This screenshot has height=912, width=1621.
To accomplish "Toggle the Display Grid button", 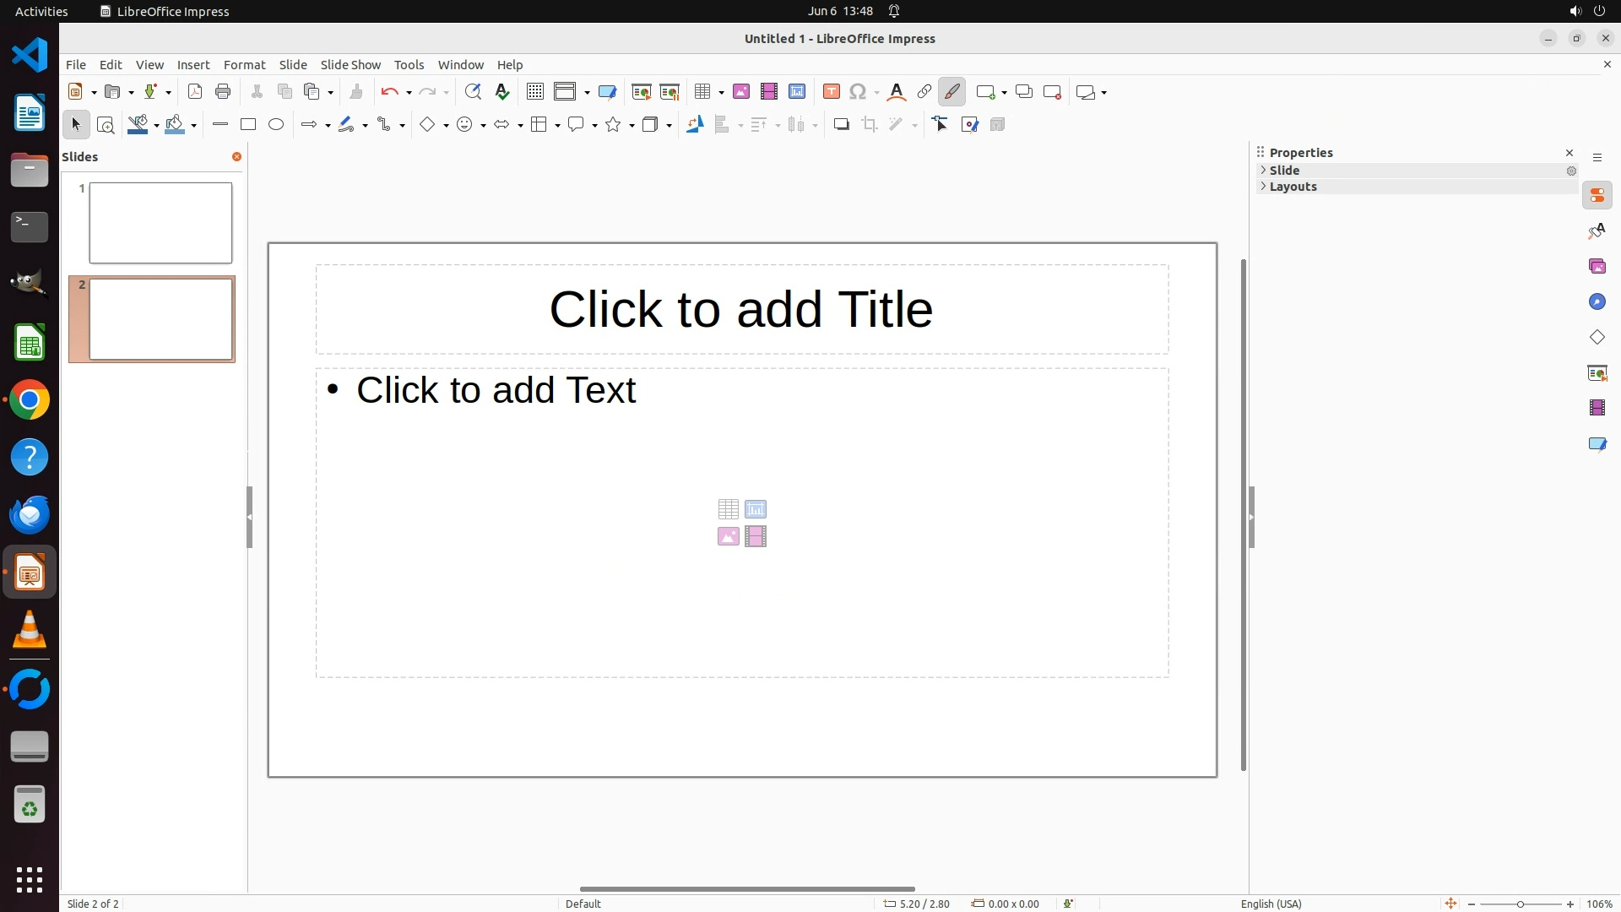I will click(x=535, y=92).
